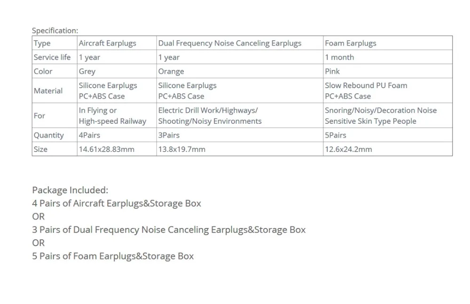Image resolution: width=470 pixels, height=304 pixels.
Task: Click the 'Service life' row label
Action: (x=55, y=57)
